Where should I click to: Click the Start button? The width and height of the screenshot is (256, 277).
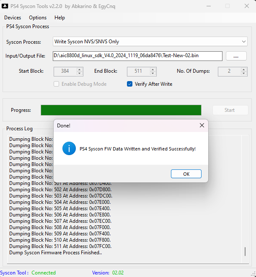coord(230,110)
